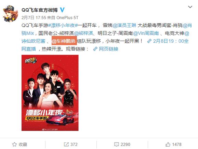This screenshot has height=149, width=198.
Task: Open the 网页链接 web link
Action: coord(109,49)
